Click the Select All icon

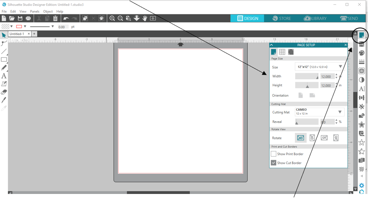coord(85,18)
